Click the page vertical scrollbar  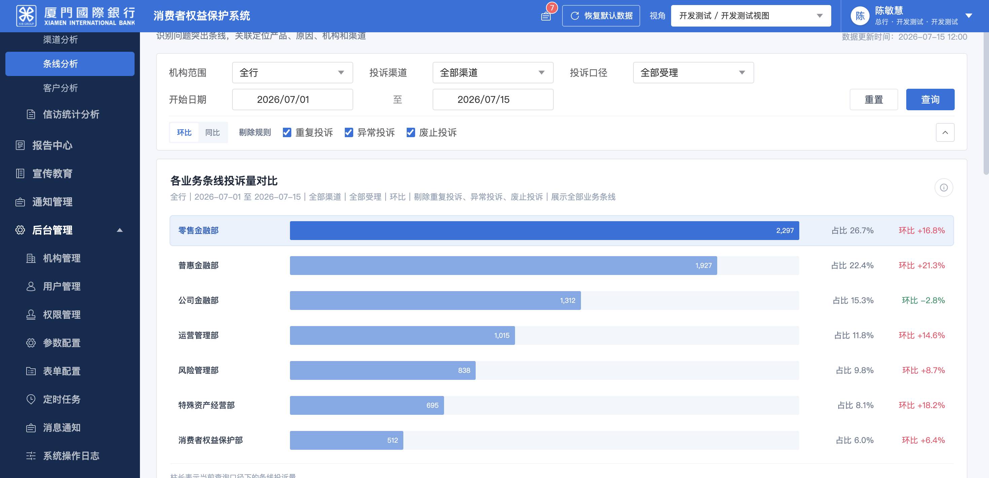click(986, 104)
